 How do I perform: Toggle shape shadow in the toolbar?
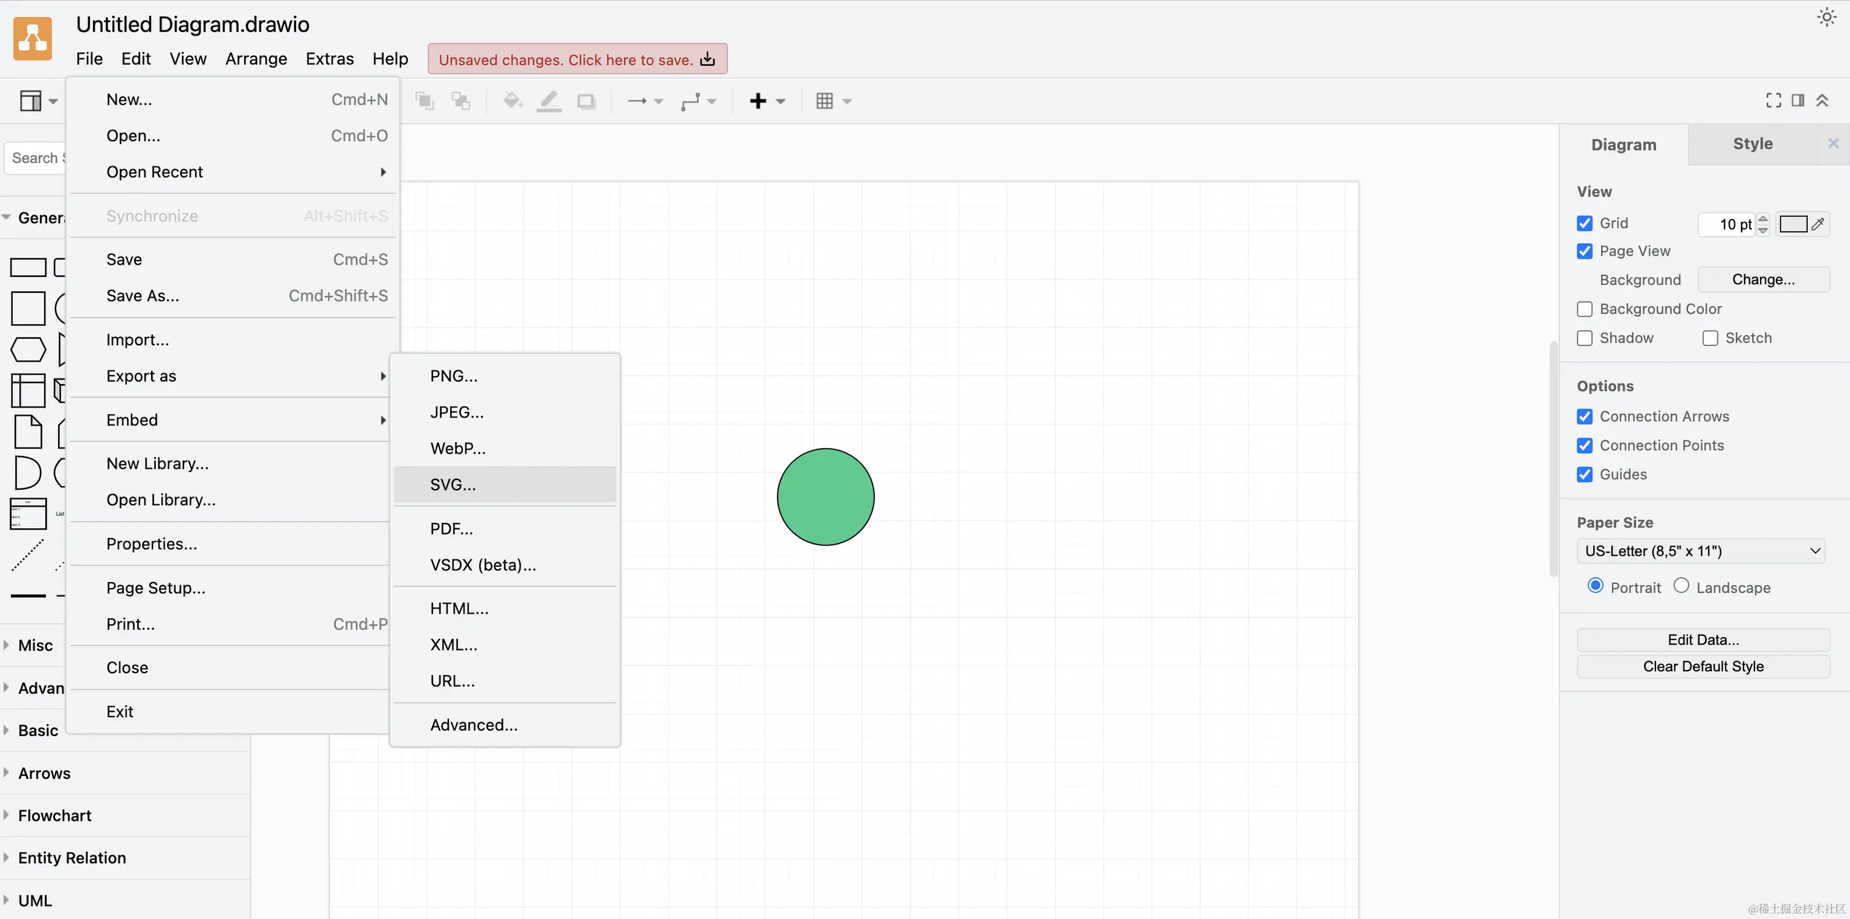[x=586, y=100]
